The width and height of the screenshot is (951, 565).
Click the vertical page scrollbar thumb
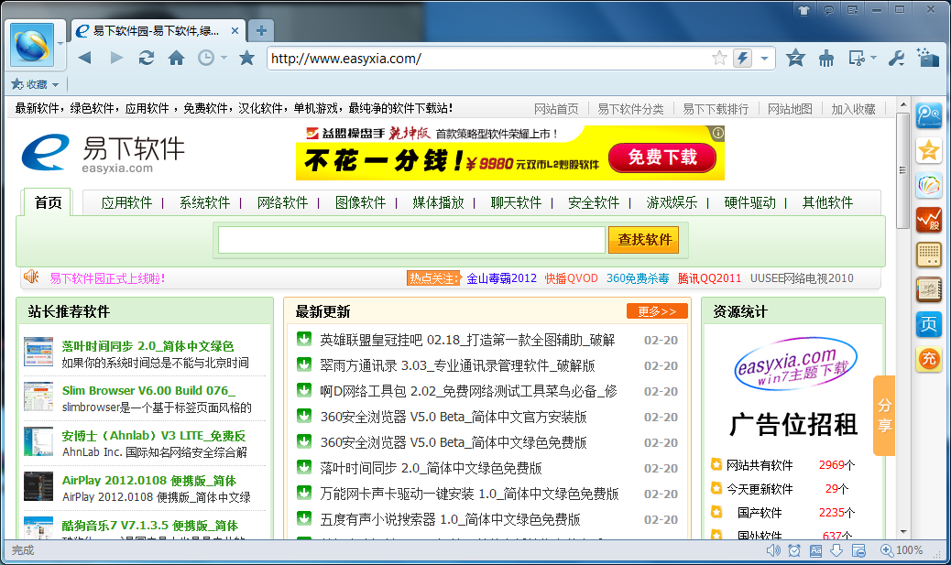pos(902,174)
